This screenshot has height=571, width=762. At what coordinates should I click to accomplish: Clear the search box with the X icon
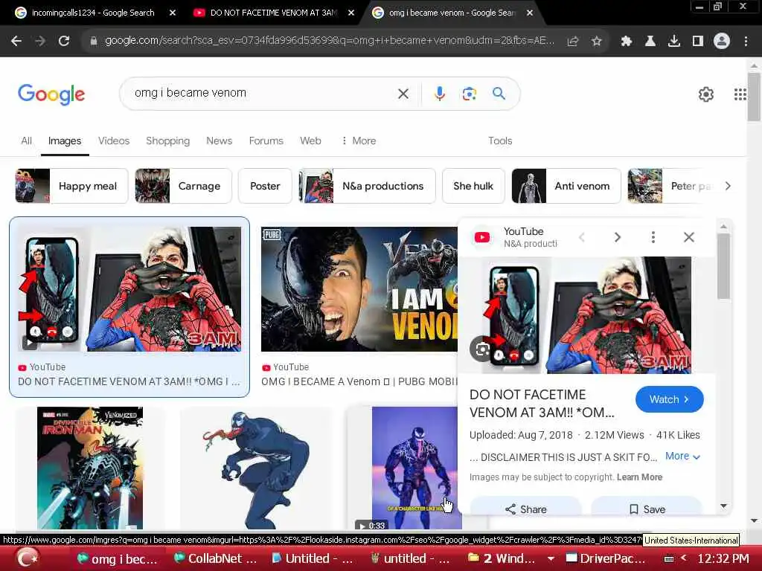(x=403, y=93)
